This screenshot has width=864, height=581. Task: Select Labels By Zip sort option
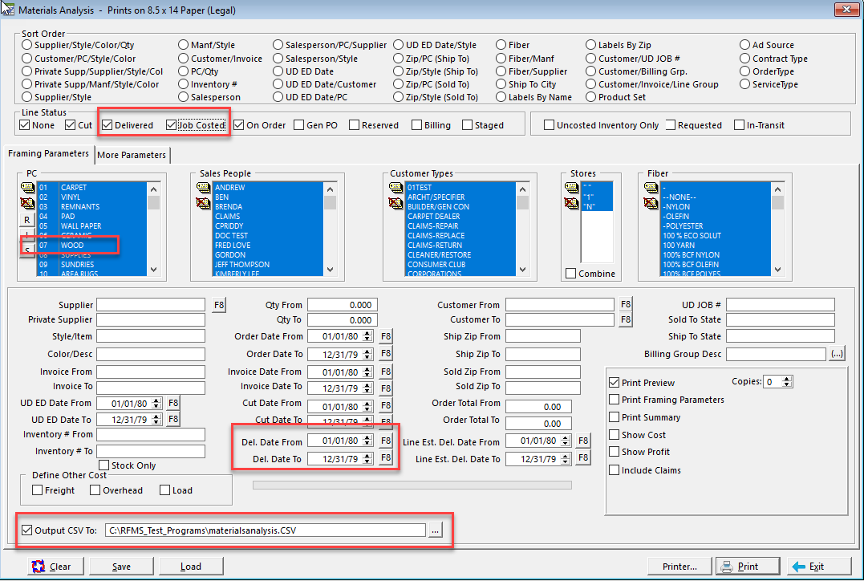[x=619, y=45]
